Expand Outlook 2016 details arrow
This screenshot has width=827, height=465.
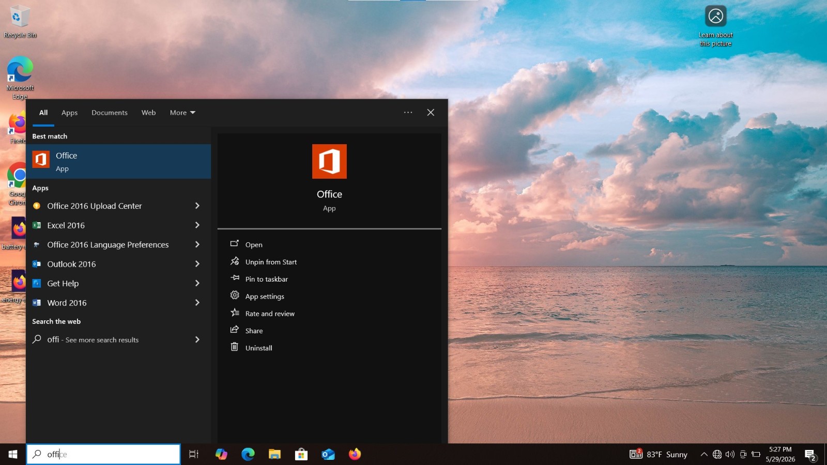[x=197, y=264]
